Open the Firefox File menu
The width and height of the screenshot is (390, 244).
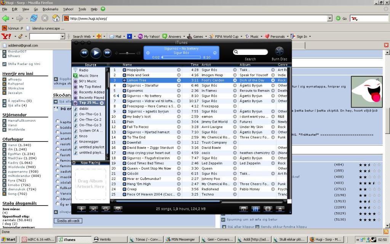pos(5,9)
